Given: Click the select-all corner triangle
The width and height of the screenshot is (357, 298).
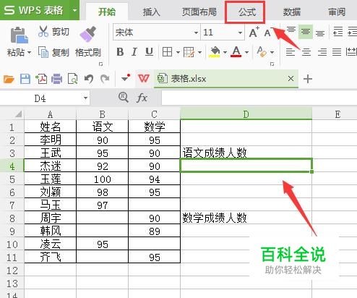Looking at the screenshot, I should pos(18,114).
